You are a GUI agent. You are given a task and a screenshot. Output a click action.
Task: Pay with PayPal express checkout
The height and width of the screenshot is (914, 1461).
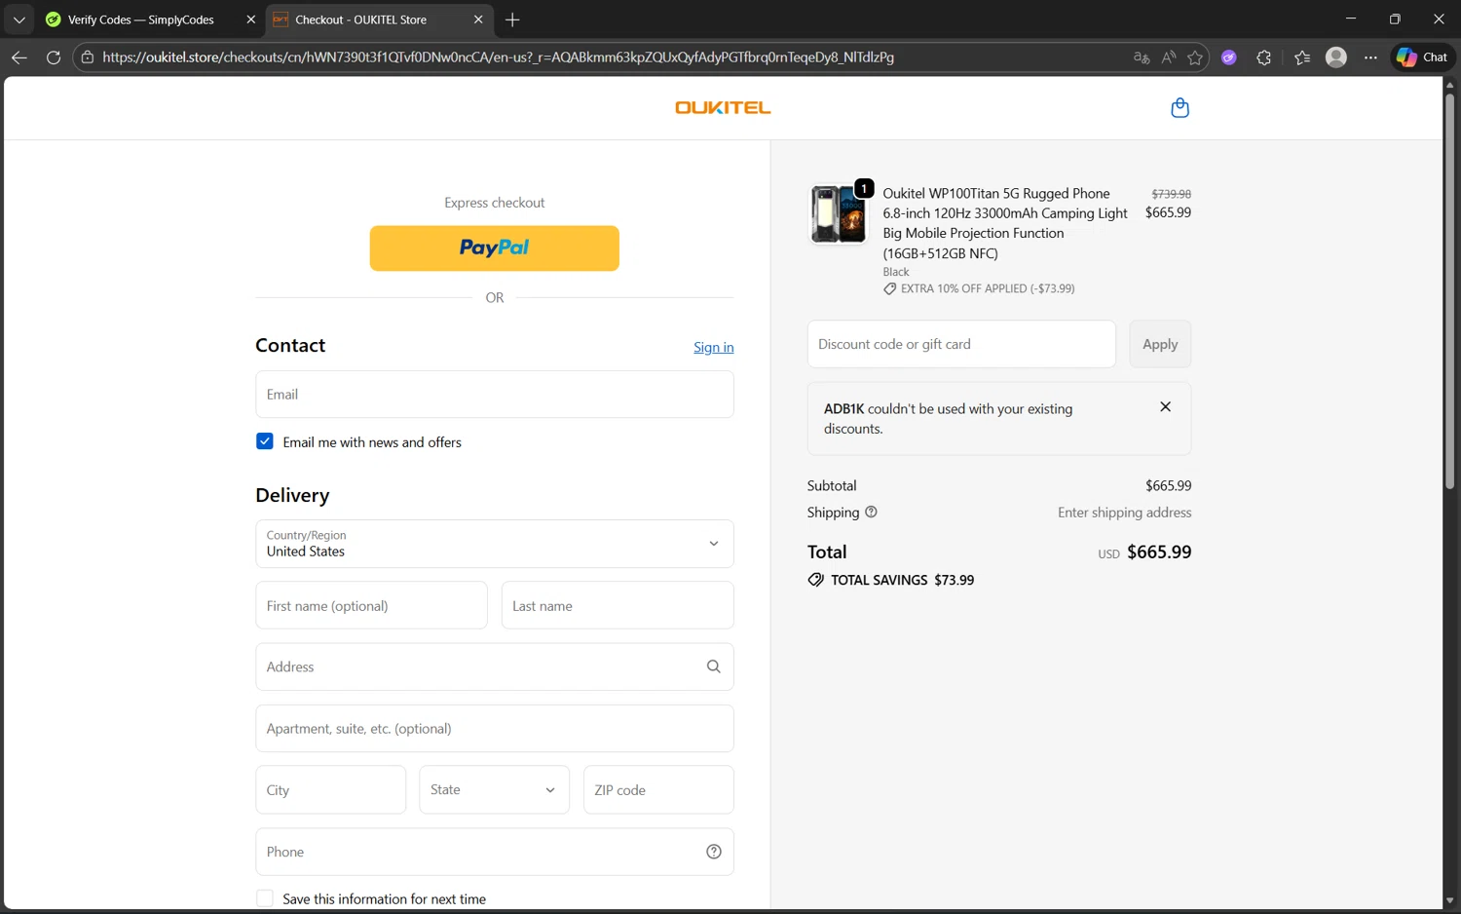(x=495, y=248)
